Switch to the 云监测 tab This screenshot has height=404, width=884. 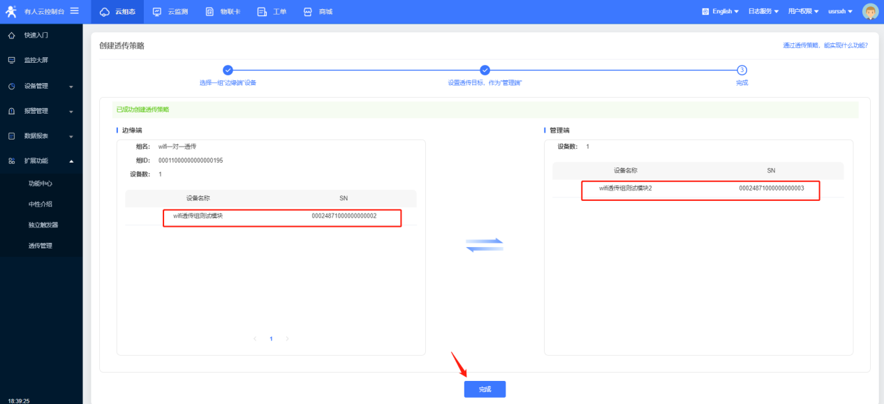point(170,12)
